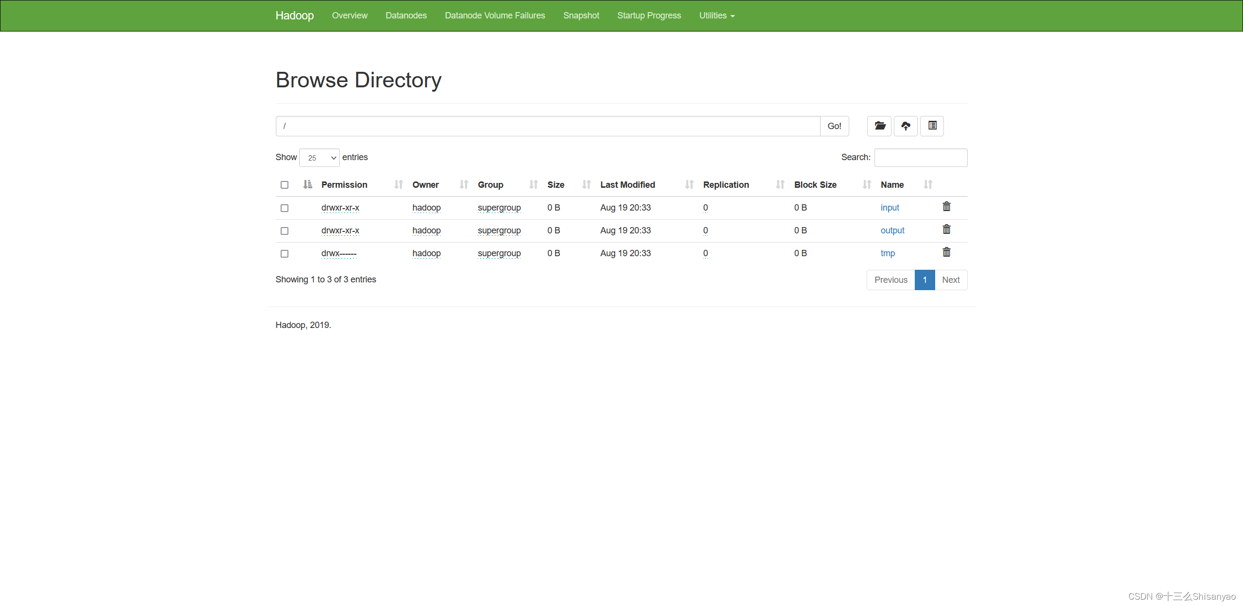The height and width of the screenshot is (606, 1243).
Task: Sort table by Last Modified arrows
Action: (x=689, y=184)
